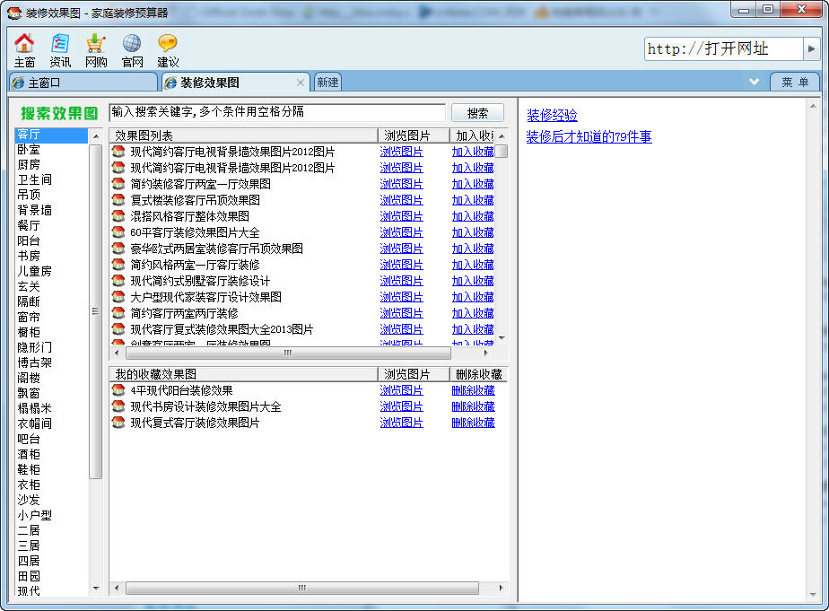The height and width of the screenshot is (611, 829).
Task: Click the IE icon on the 装修效果图 tab
Action: click(x=170, y=83)
